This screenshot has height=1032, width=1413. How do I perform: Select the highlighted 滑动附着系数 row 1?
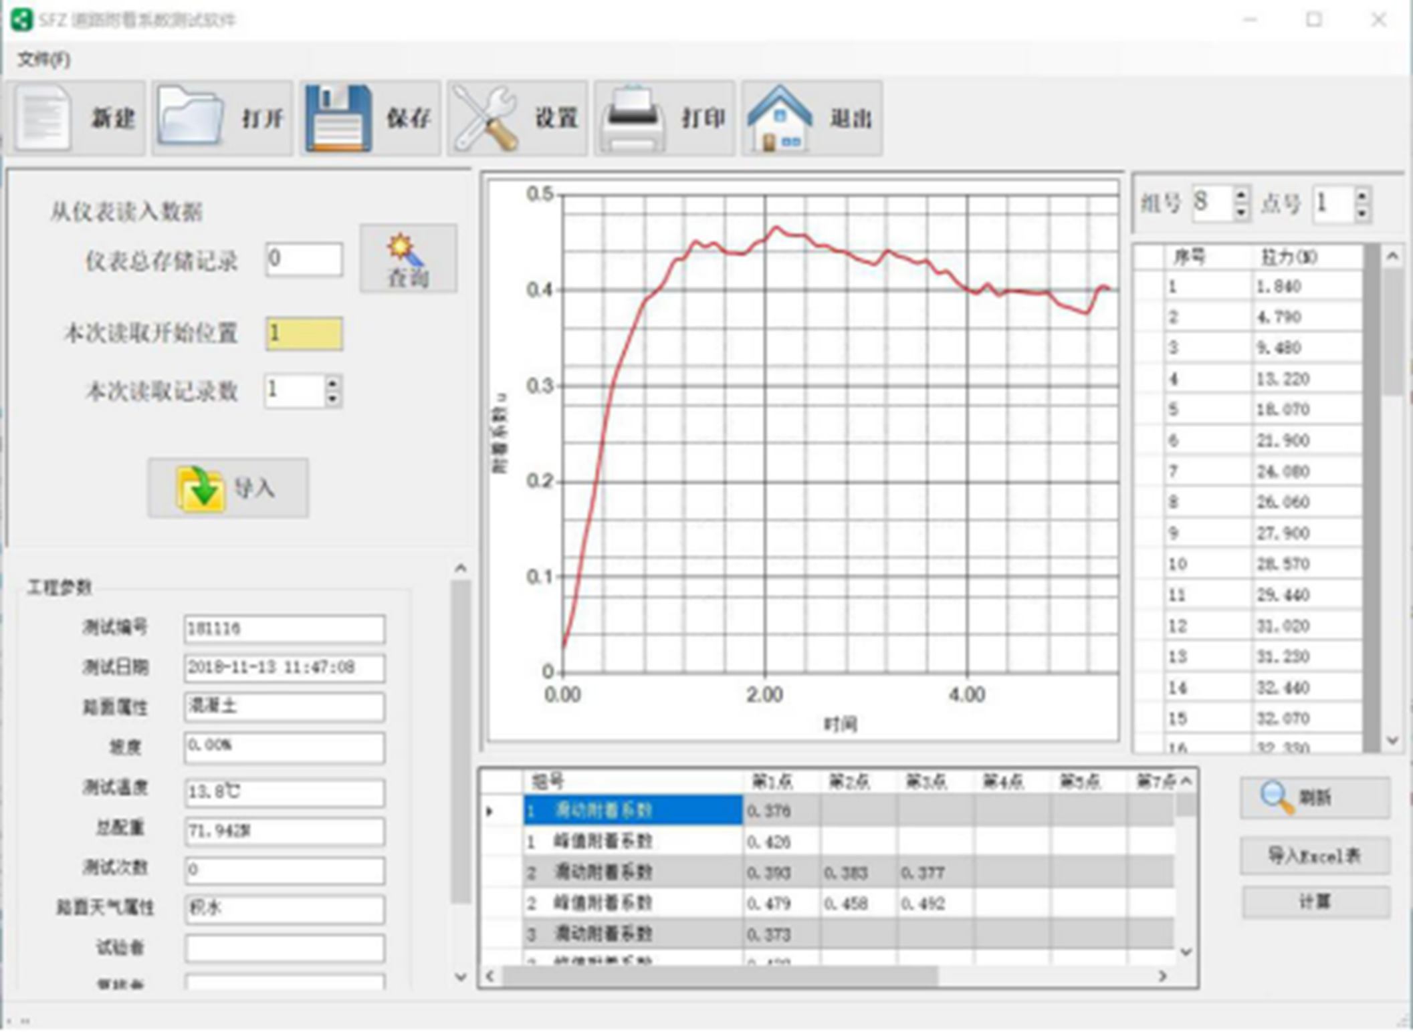pos(632,810)
